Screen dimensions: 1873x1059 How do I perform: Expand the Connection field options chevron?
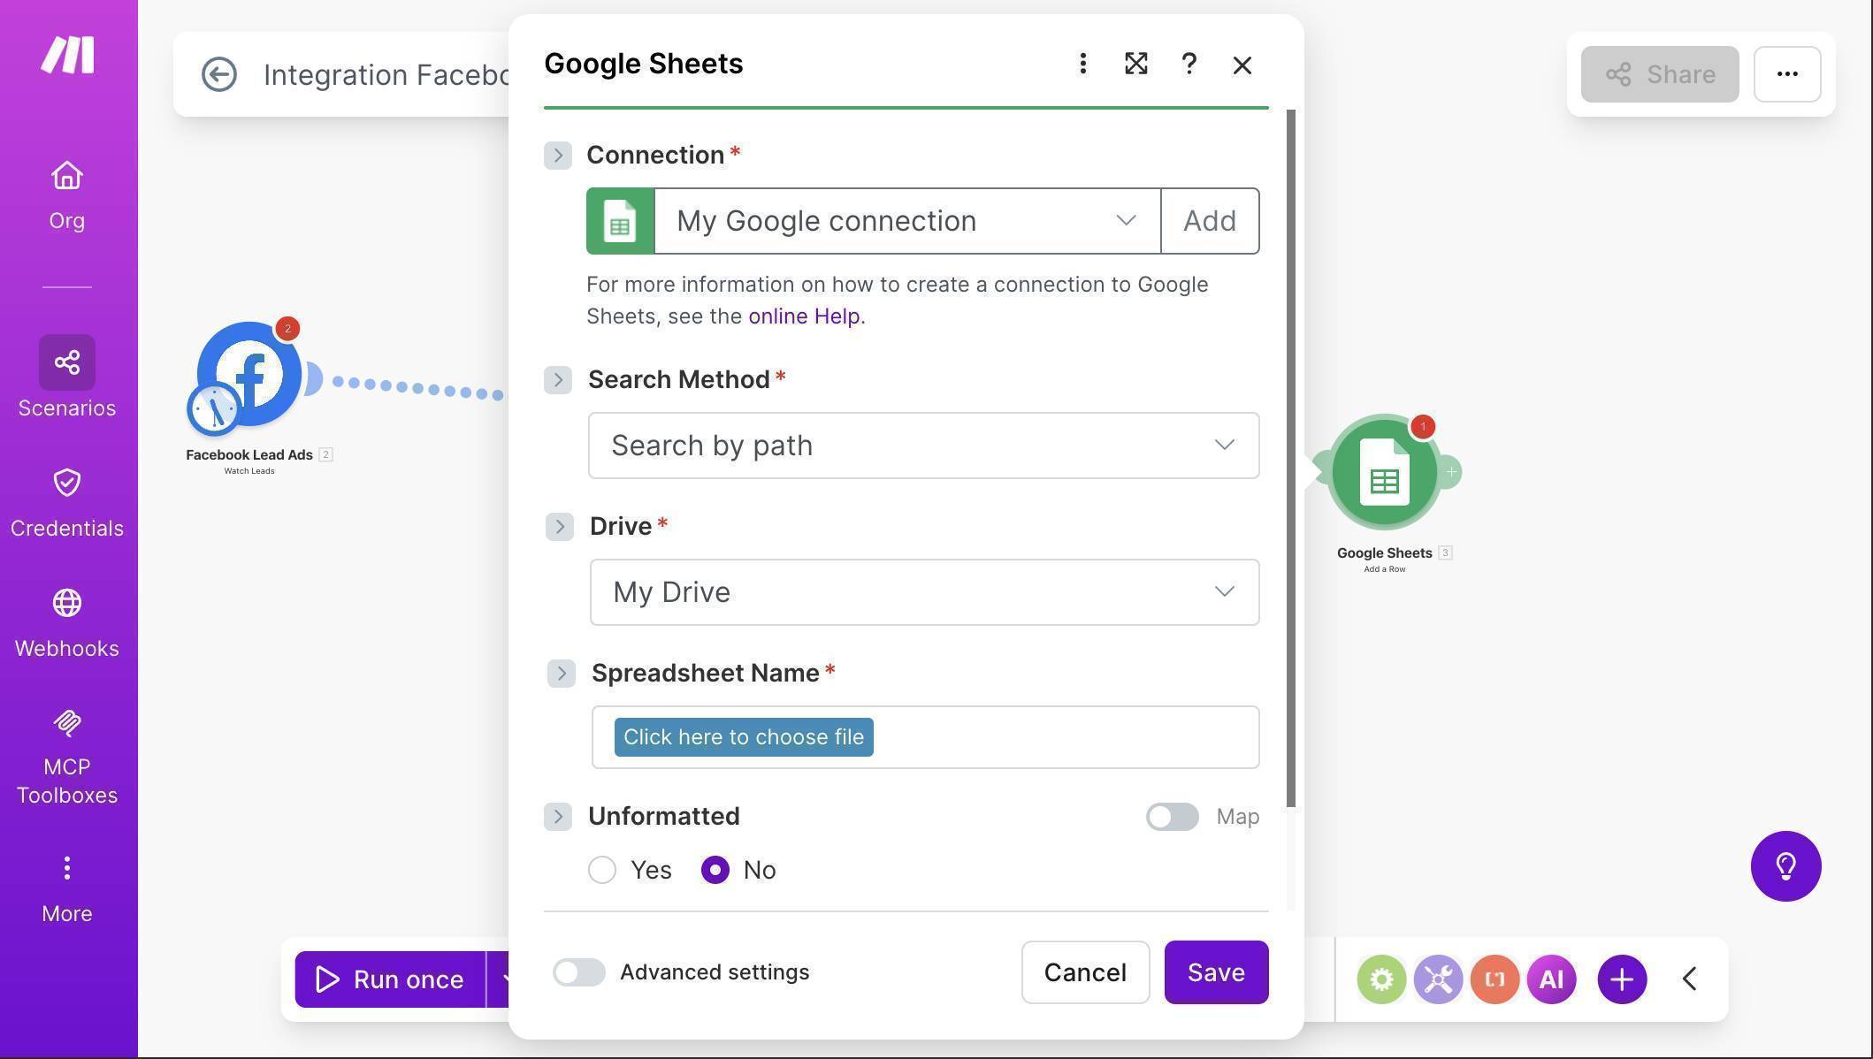[558, 155]
